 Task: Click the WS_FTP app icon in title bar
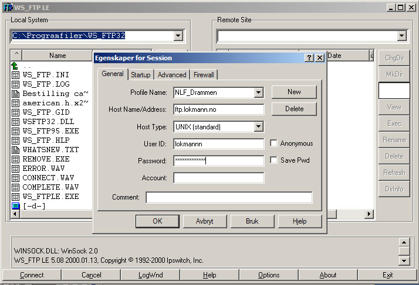tap(7, 7)
